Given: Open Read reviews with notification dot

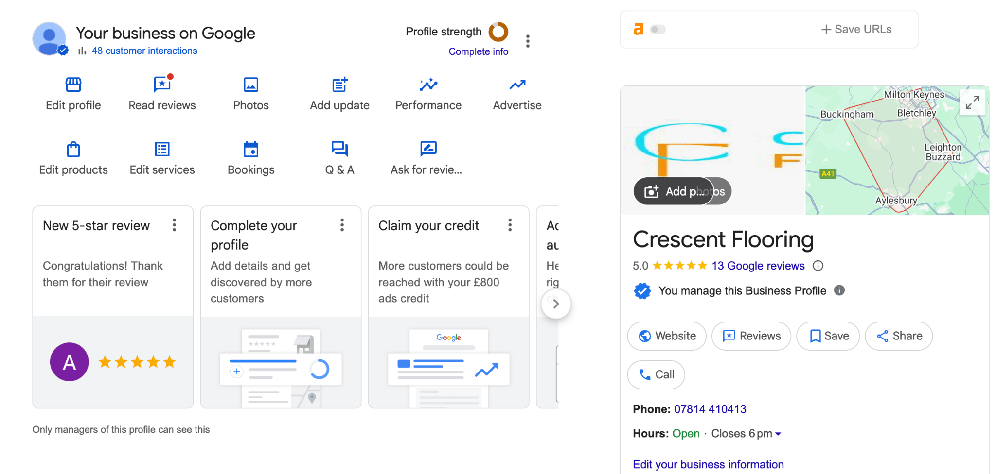Looking at the screenshot, I should coord(162,84).
